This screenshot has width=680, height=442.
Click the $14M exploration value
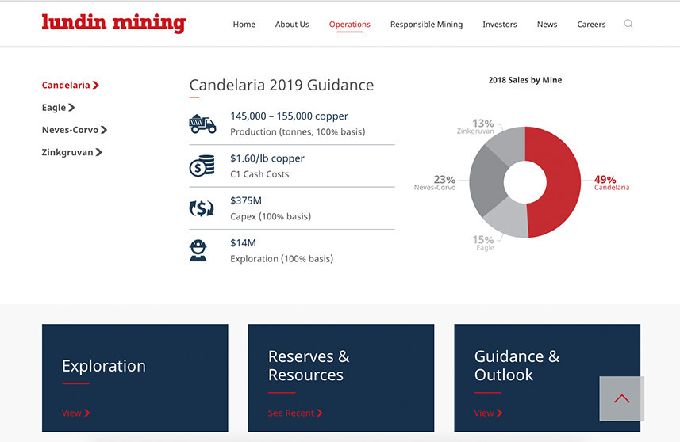(x=244, y=243)
